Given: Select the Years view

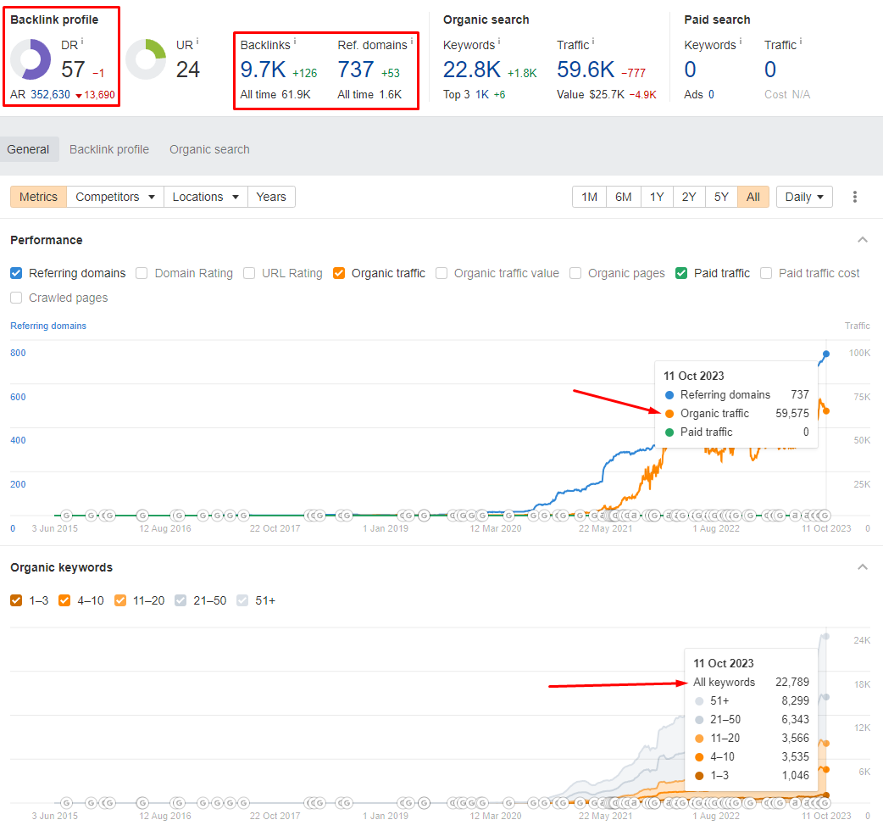Looking at the screenshot, I should pos(271,197).
